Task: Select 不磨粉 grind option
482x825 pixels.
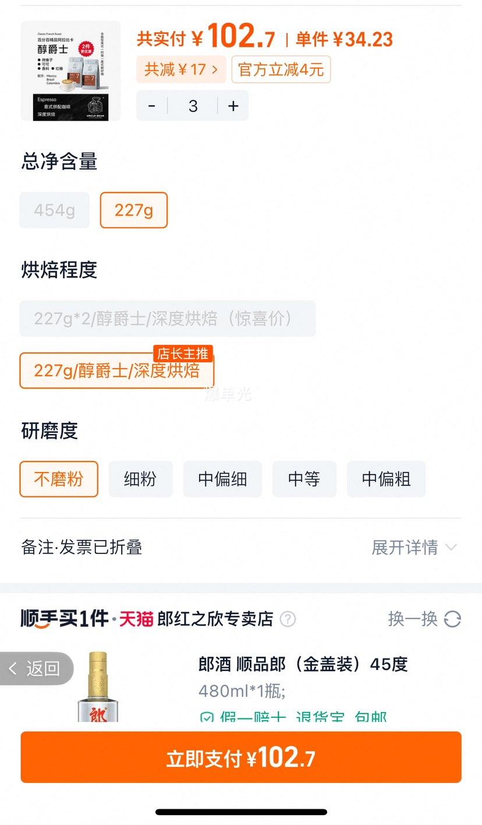Action: point(59,479)
